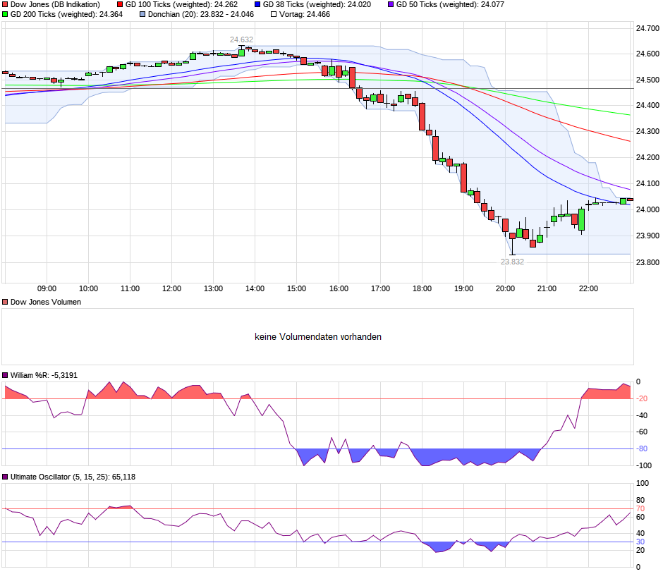
Task: Click the last green candle near 24.000
Action: (x=624, y=201)
